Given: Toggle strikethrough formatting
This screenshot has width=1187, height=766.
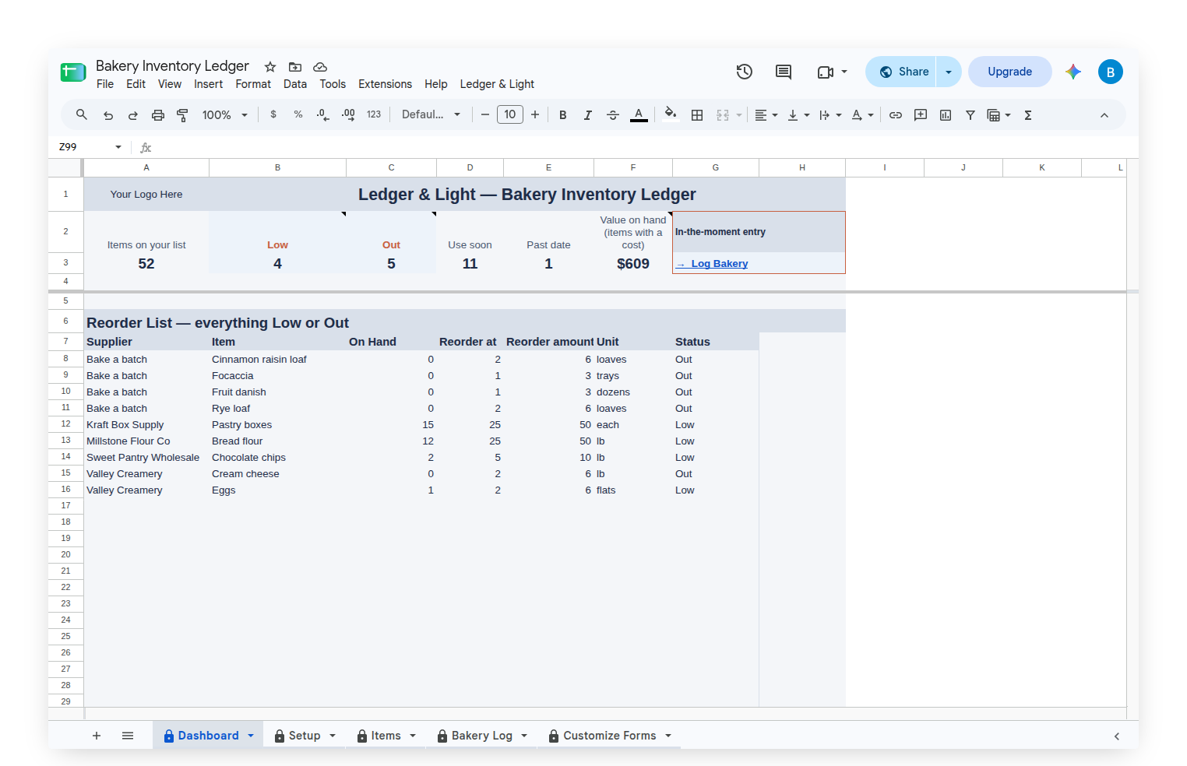Looking at the screenshot, I should pos(613,115).
